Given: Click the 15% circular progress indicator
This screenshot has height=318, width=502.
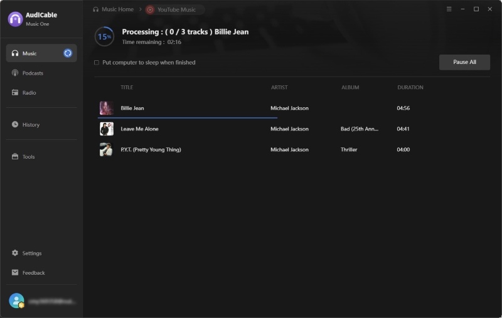Looking at the screenshot, I should 104,36.
